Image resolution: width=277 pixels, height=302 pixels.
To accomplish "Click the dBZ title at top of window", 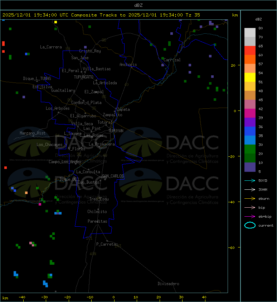I will pos(138,5).
